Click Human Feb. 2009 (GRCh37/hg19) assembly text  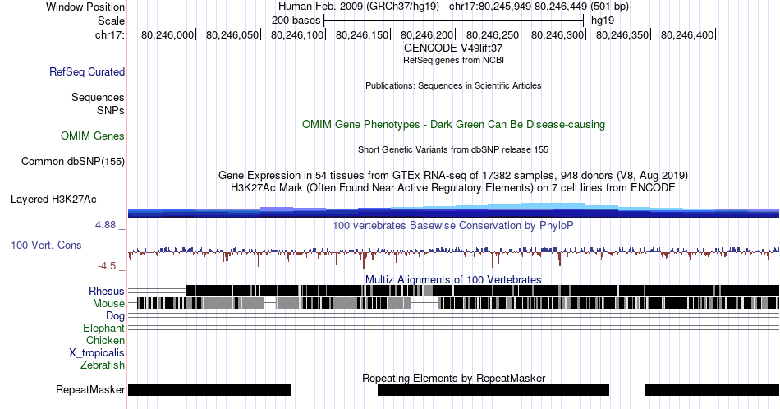click(359, 7)
